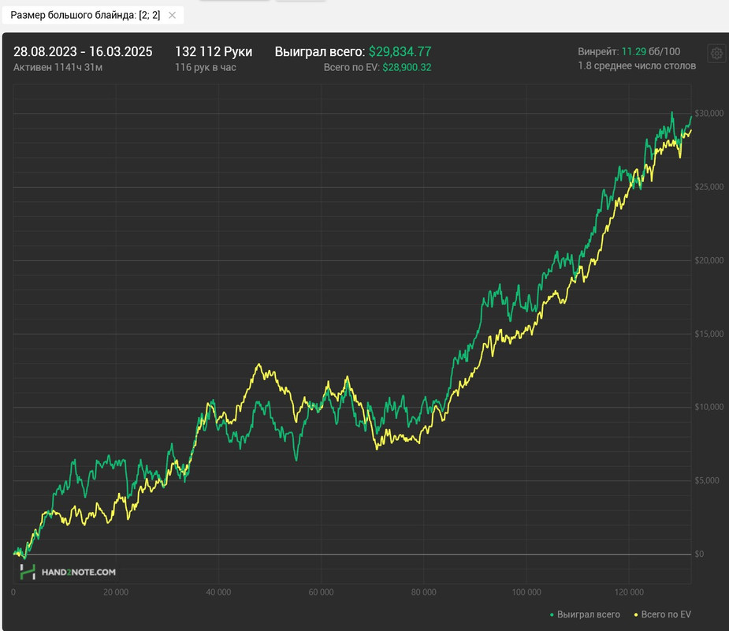Screen dimensions: 729x631
Task: Click '1.8 среднее число столов' text
Action: [x=637, y=65]
